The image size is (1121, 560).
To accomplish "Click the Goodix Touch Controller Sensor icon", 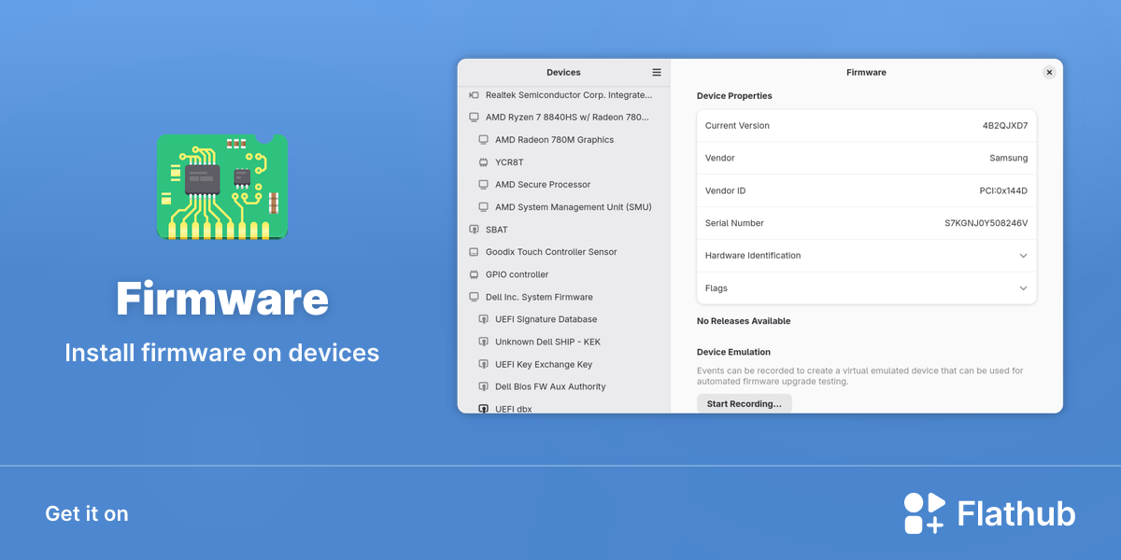I will point(474,252).
